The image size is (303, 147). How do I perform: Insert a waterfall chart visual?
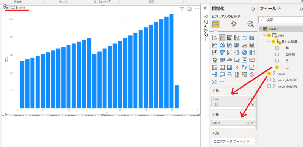point(214,52)
